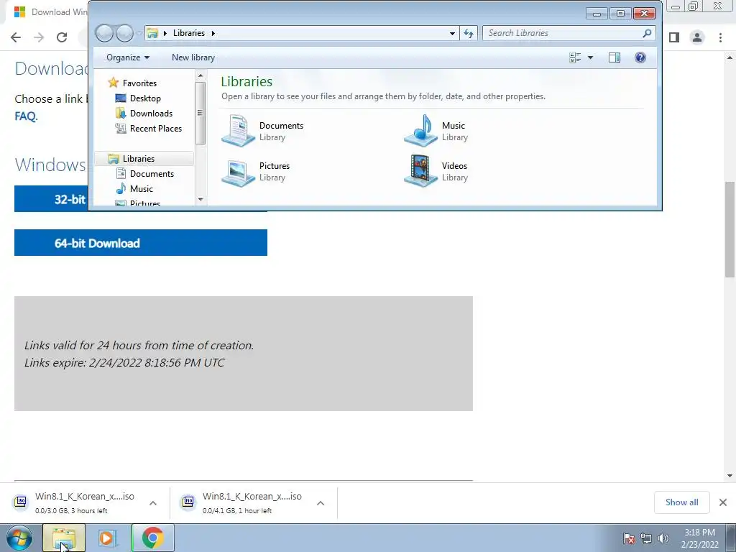Screen dimensions: 736x552
Task: Open the Action Center flag tray icon
Action: 629,538
